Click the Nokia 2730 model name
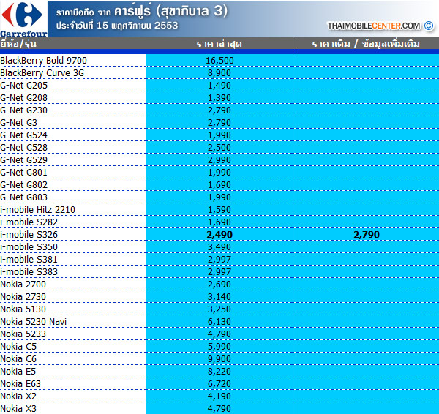Screen dimensions: 439x414 [23, 297]
